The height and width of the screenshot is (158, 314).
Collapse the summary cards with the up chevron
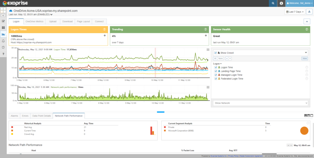click(x=307, y=21)
